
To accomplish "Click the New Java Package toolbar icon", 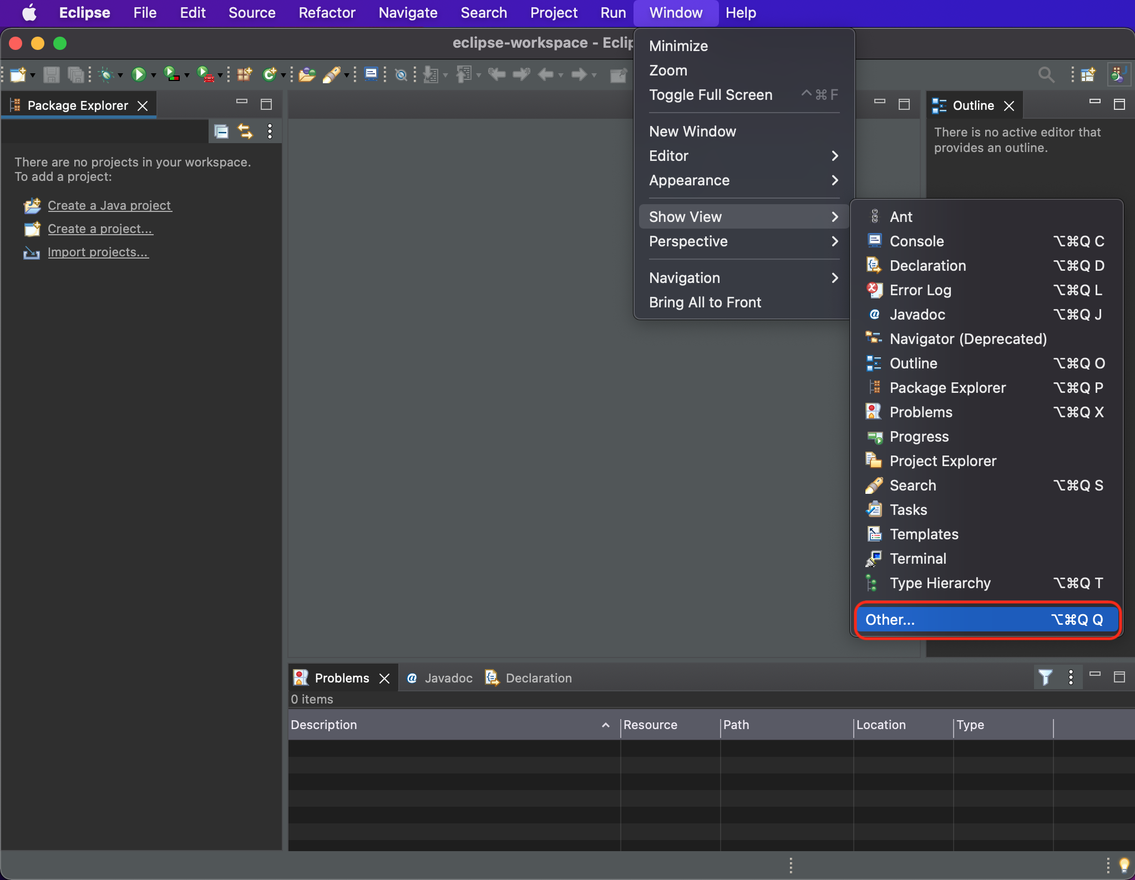I will (x=244, y=74).
